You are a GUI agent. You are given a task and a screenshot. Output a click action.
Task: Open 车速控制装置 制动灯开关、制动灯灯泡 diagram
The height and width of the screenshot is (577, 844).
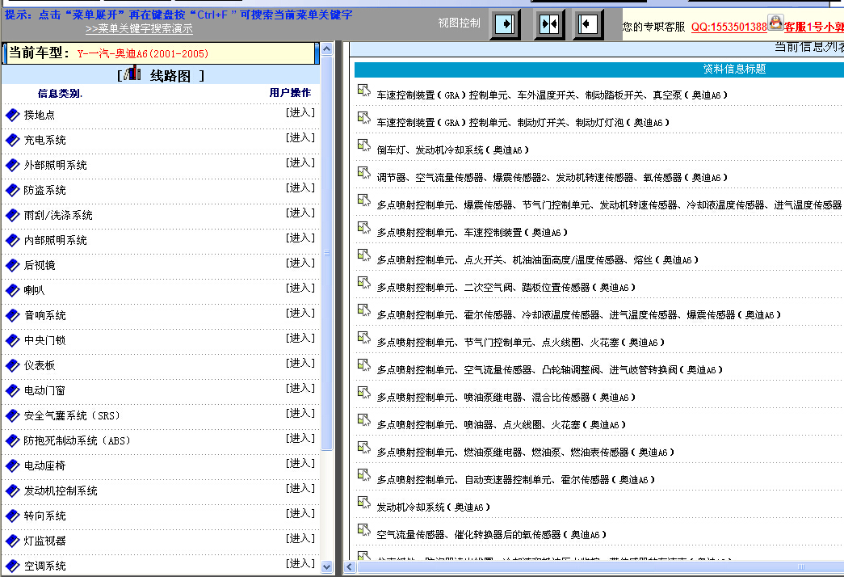[523, 123]
